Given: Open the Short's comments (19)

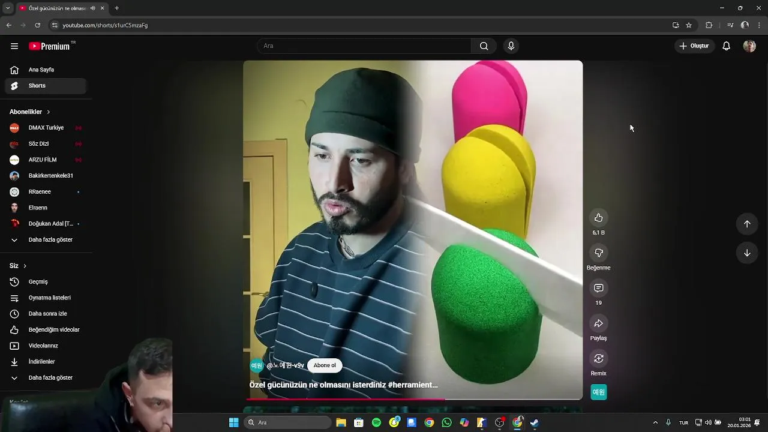Looking at the screenshot, I should (598, 289).
